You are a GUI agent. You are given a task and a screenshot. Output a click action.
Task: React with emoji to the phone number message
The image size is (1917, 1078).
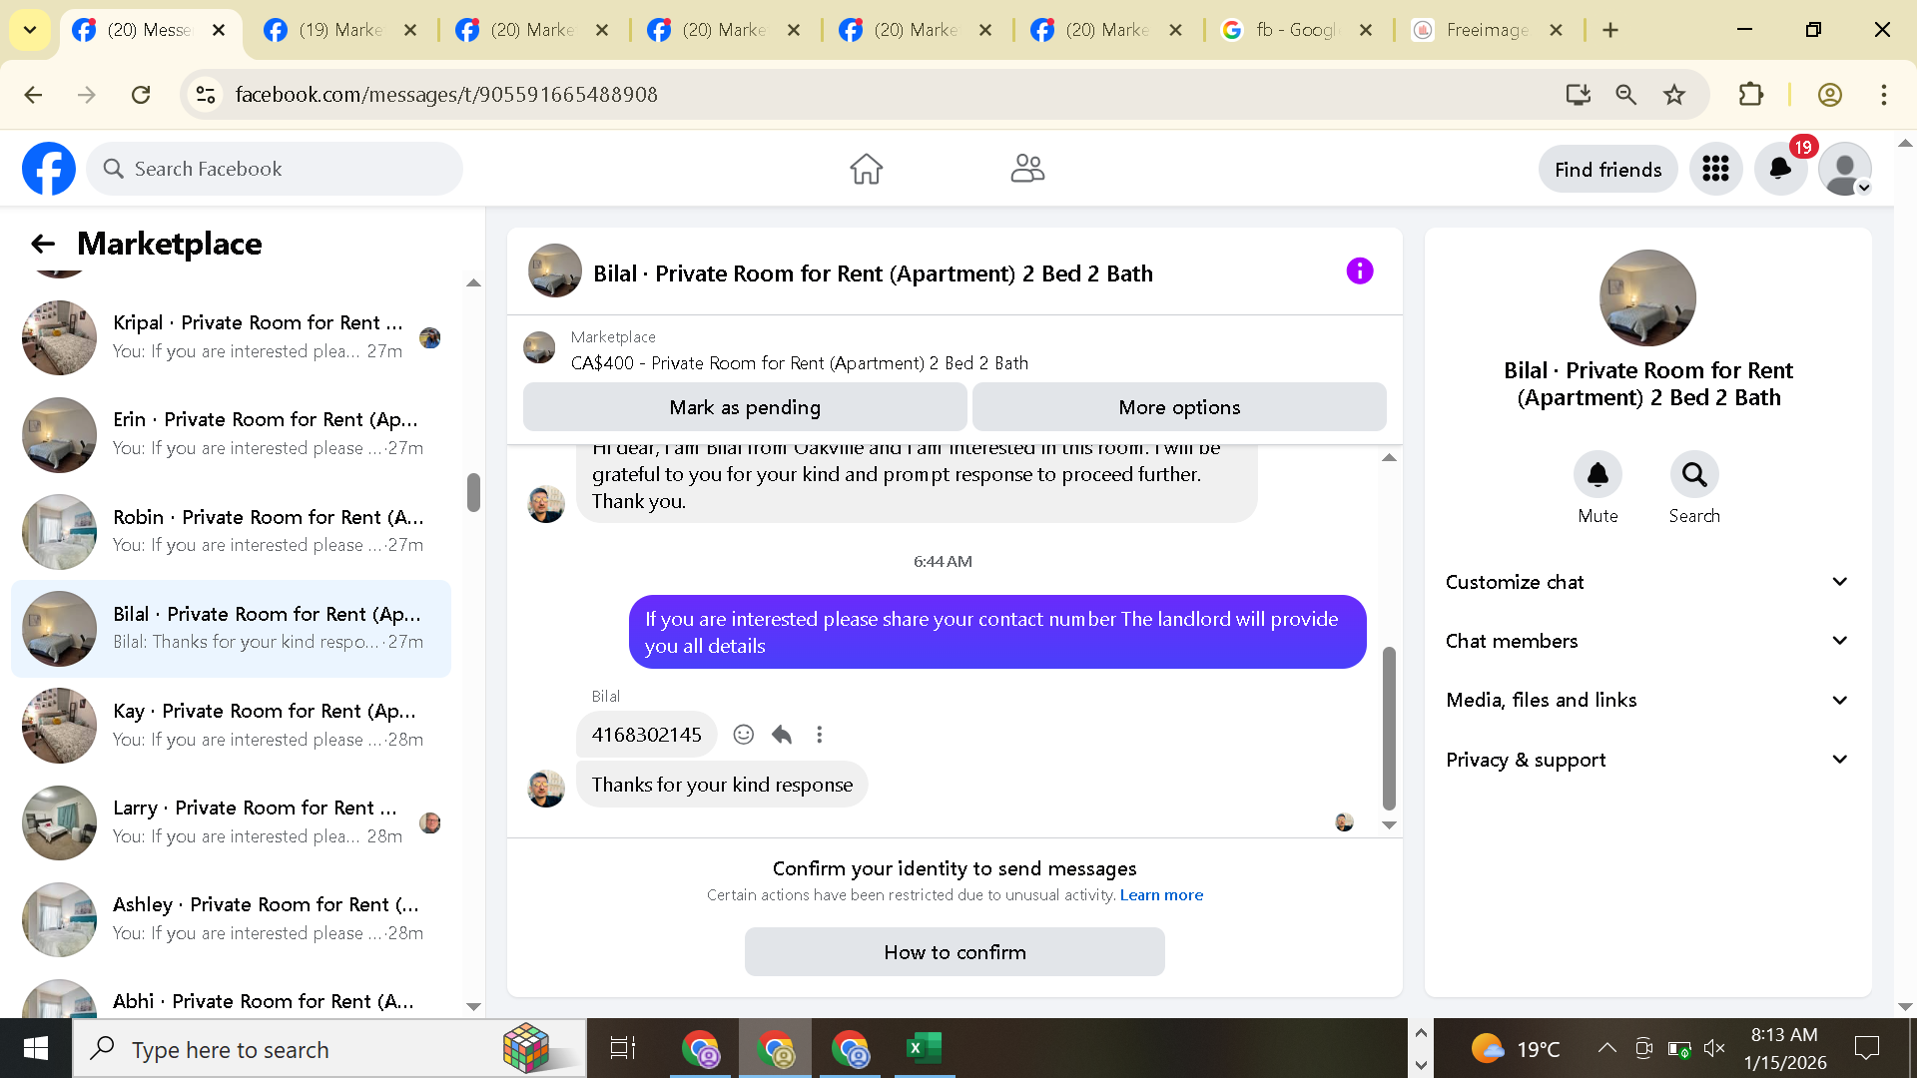[743, 735]
